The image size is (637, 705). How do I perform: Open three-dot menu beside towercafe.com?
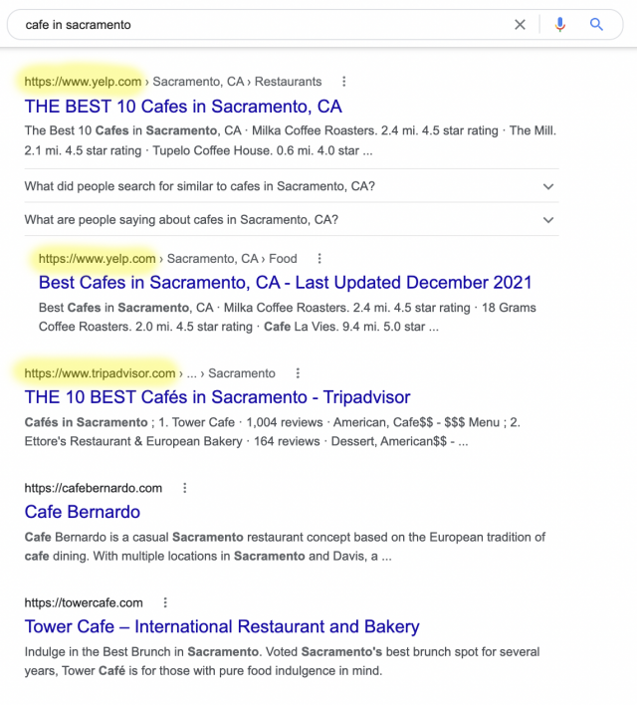165,602
